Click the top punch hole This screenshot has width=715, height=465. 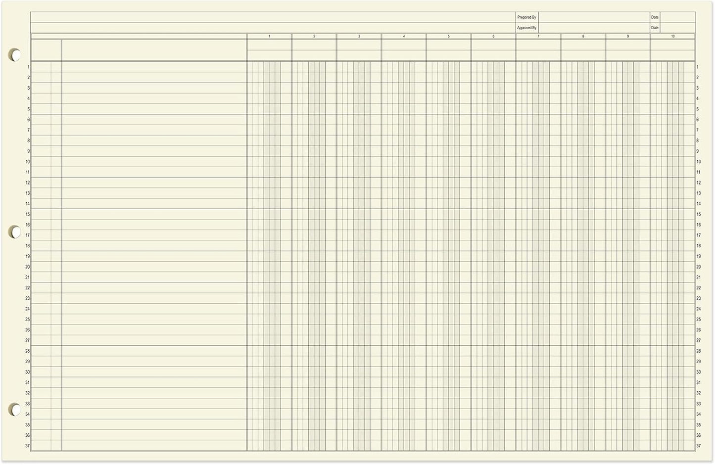[15, 55]
